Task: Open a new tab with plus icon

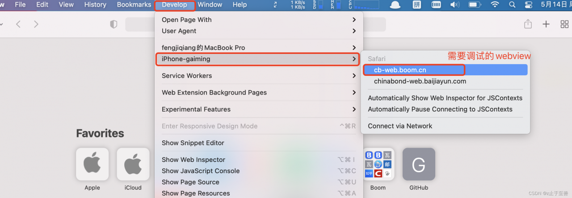Action: (x=546, y=24)
